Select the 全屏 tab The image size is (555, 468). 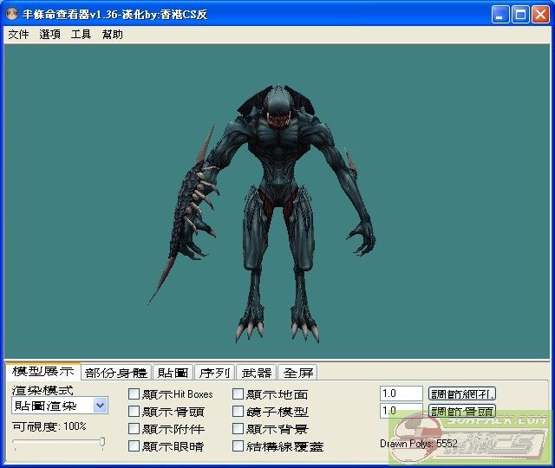pos(298,373)
